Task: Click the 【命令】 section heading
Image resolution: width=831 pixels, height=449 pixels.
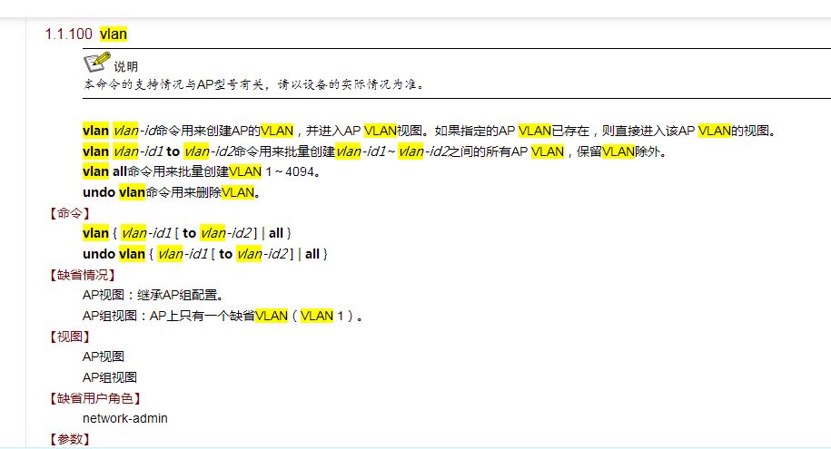Action: [69, 213]
